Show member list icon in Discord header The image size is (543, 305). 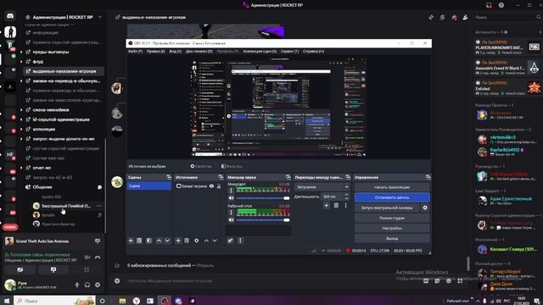point(465,17)
